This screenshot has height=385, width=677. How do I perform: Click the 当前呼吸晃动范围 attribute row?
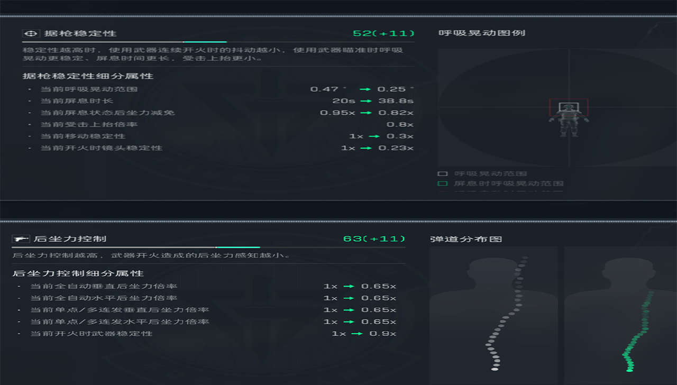pyautogui.click(x=89, y=89)
